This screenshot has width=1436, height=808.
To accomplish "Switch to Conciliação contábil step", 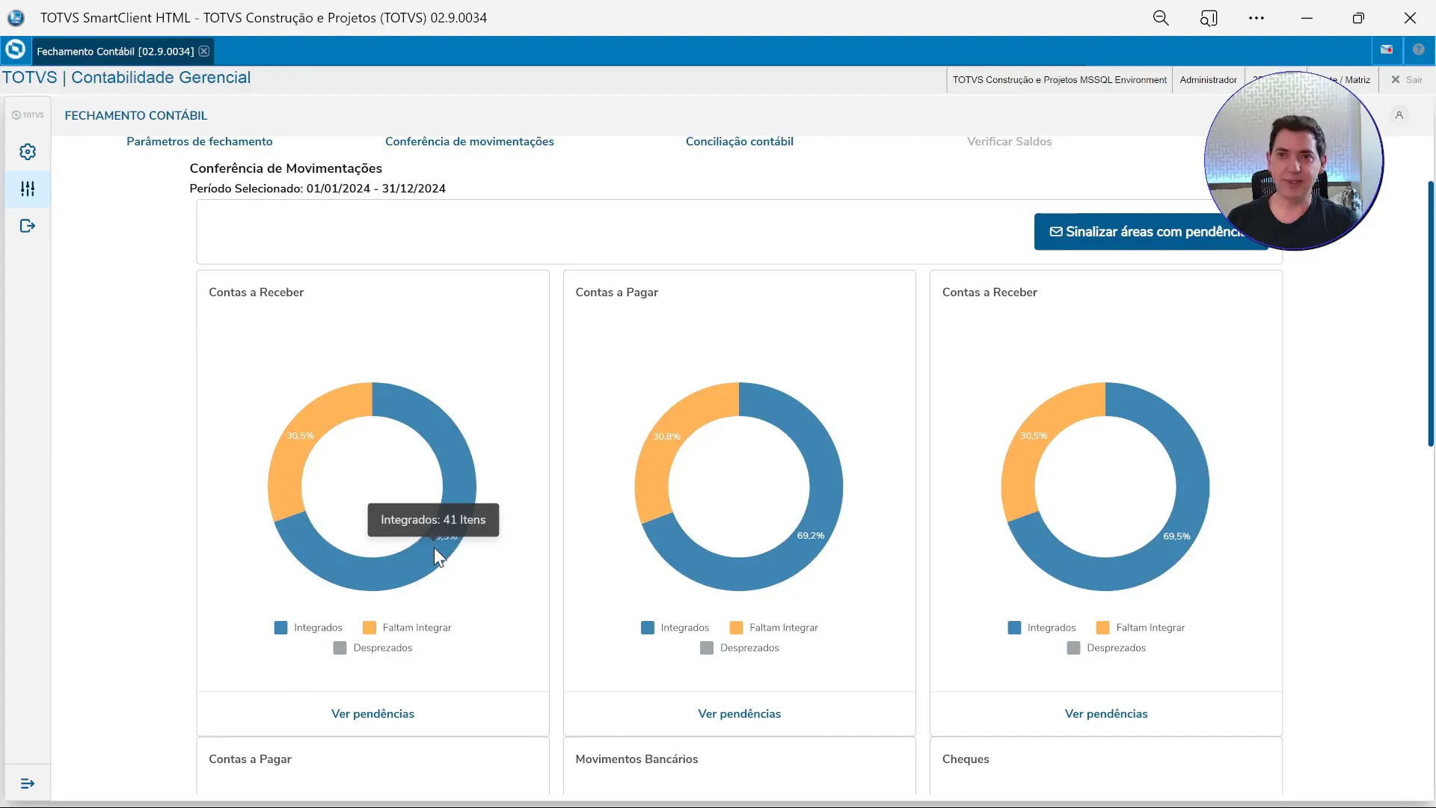I will coord(739,141).
